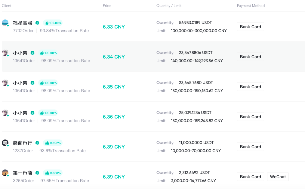Click Payment Method column header
Image resolution: width=305 pixels, height=189 pixels.
pos(251,6)
